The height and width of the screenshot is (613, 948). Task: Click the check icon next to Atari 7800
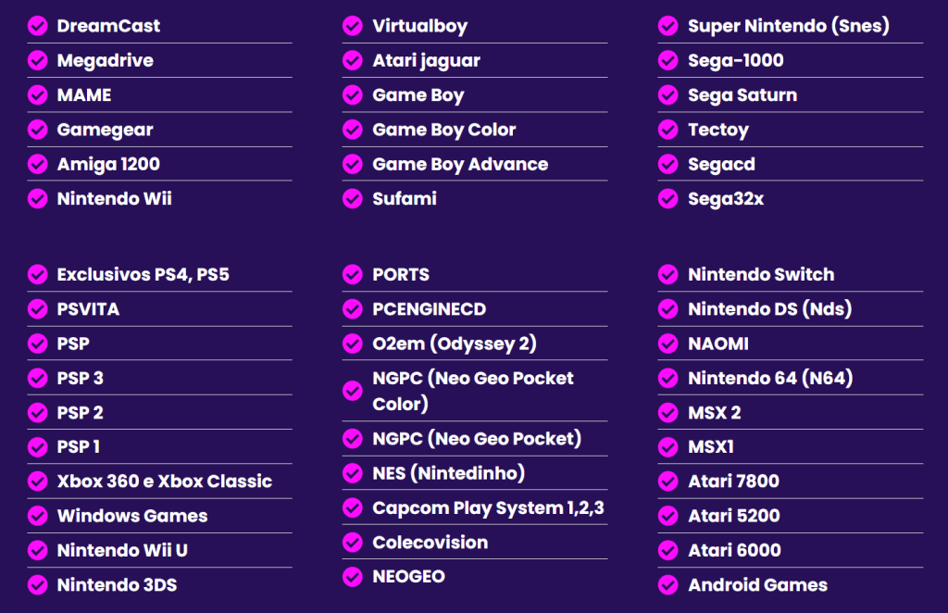click(668, 482)
